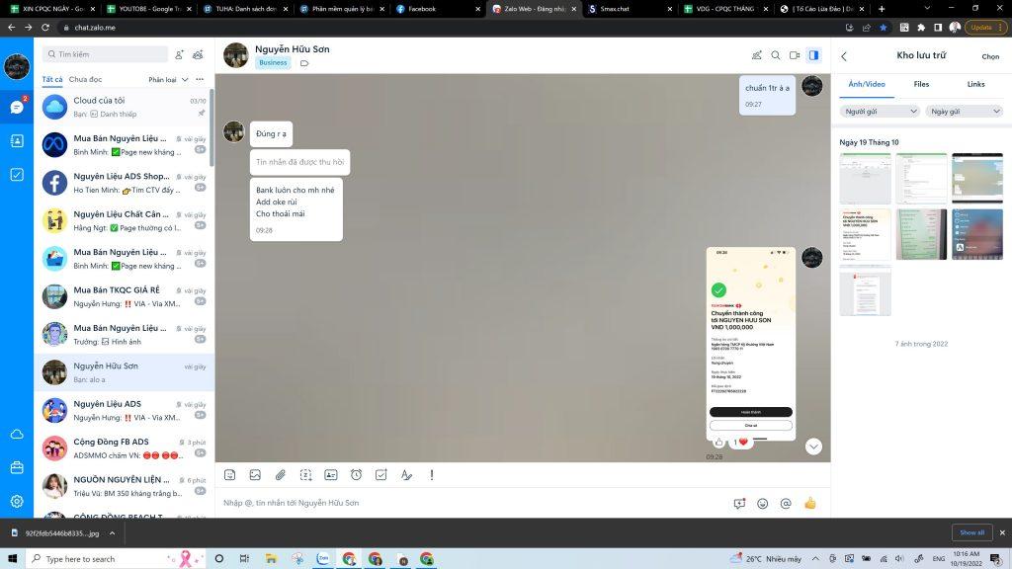Click the reminder alarm clock icon
Image resolution: width=1012 pixels, height=569 pixels.
356,475
